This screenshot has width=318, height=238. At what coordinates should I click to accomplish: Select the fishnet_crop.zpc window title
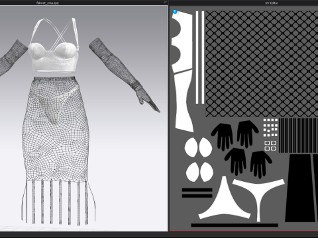click(48, 3)
